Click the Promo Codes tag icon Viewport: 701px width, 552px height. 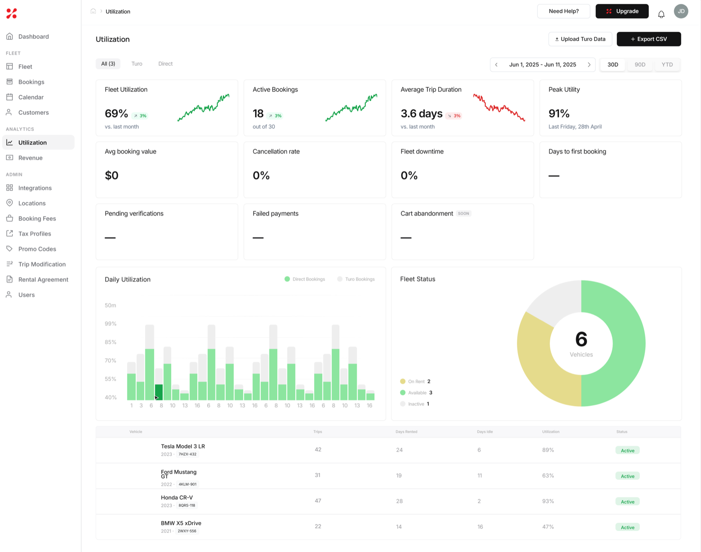10,249
